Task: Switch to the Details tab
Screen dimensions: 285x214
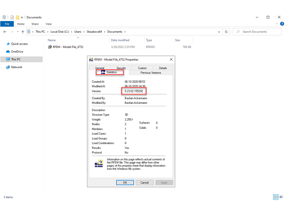Action: (x=163, y=68)
